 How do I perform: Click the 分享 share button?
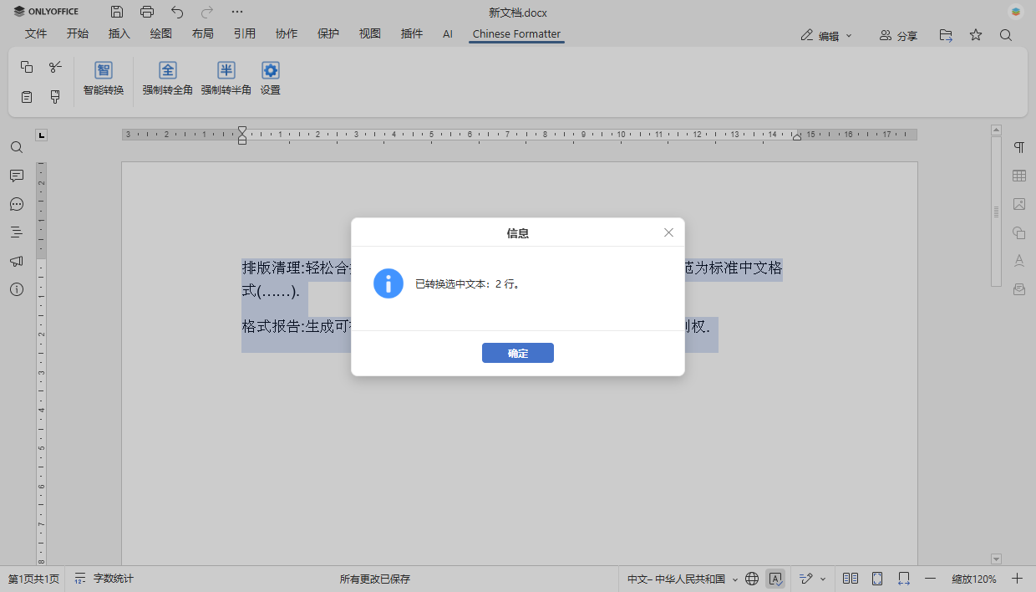click(x=898, y=36)
